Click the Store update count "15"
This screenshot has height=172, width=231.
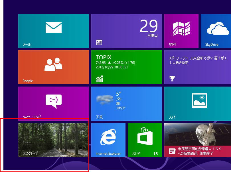tap(156, 154)
